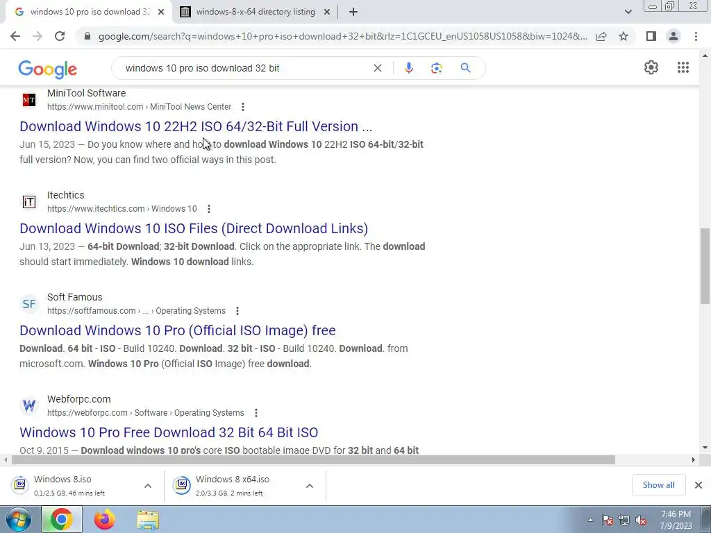Click the scroll right arrow at the bottom

point(694,459)
